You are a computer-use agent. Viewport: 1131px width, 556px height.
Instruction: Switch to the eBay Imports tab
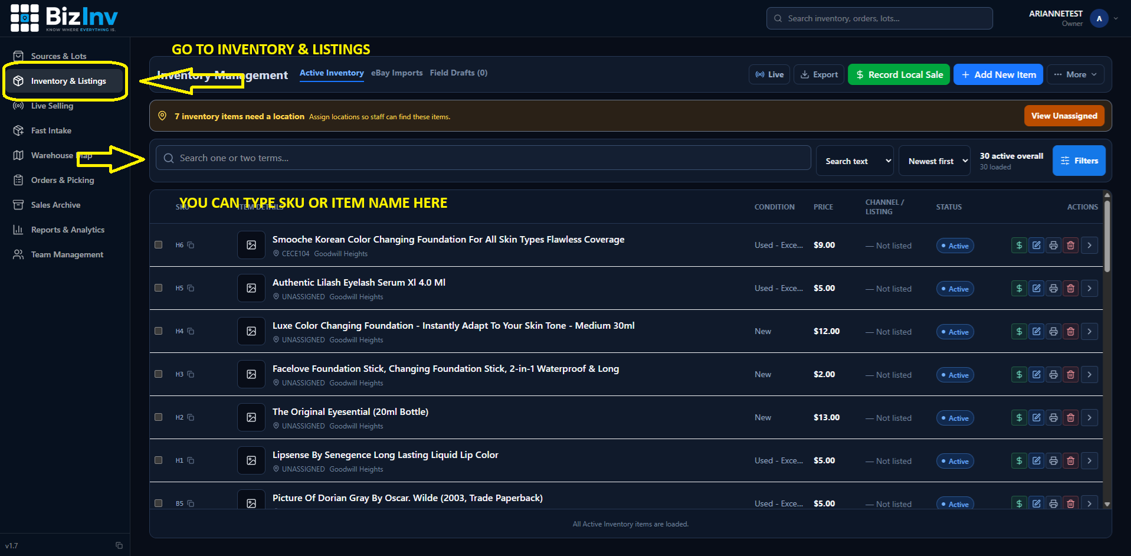396,73
